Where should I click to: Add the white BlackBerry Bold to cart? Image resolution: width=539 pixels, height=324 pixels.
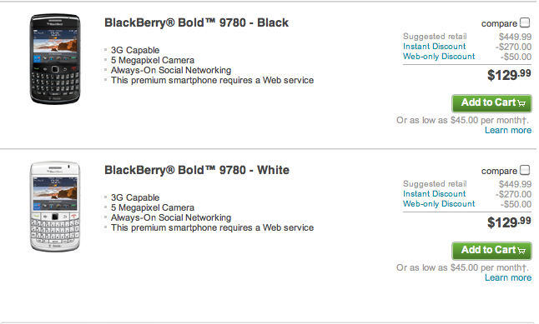(x=491, y=251)
